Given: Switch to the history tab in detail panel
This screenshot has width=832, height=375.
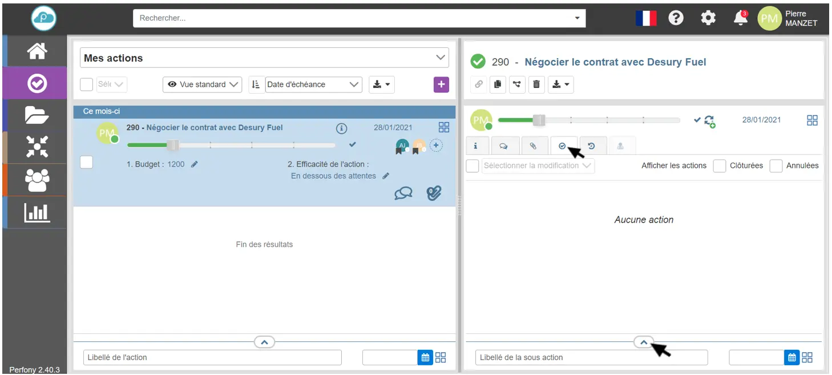Looking at the screenshot, I should (x=591, y=146).
